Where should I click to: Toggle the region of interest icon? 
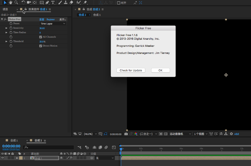coord(161,134)
